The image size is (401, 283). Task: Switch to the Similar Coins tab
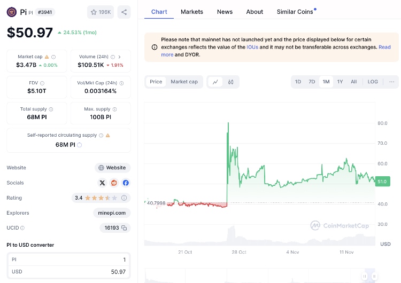point(295,12)
